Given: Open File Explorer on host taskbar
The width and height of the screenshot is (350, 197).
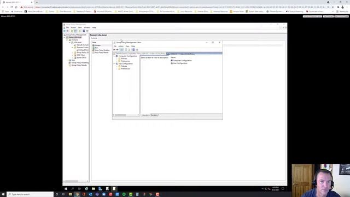Looking at the screenshot, I should click(70, 194).
